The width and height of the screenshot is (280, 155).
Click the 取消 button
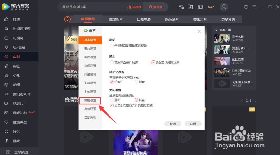[173, 124]
